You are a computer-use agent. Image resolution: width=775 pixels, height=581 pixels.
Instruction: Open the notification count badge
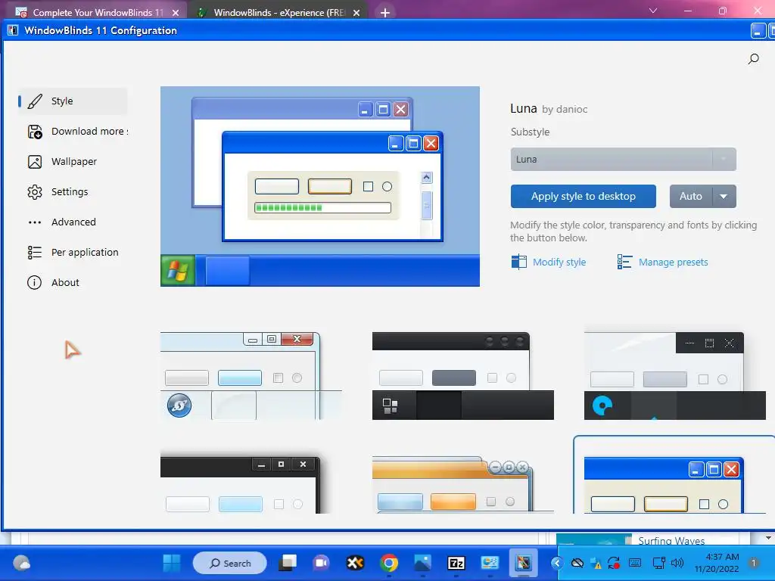coord(754,563)
